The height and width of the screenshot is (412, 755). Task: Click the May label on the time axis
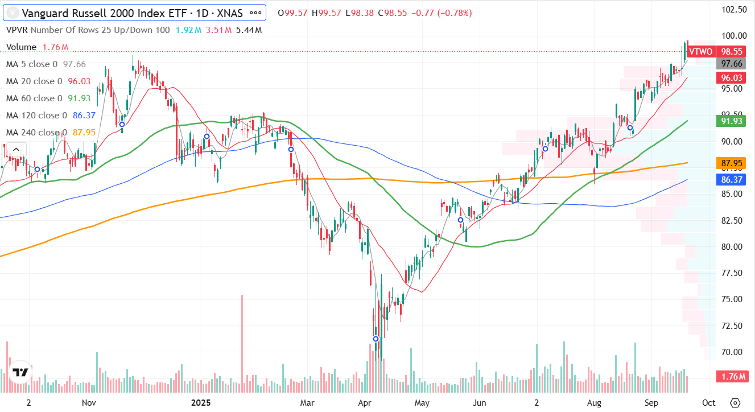pos(422,402)
